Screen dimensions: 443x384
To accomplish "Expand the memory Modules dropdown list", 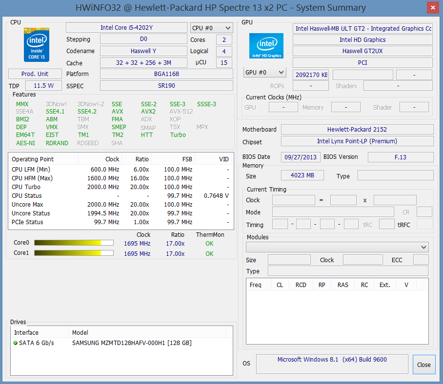I will click(337, 247).
